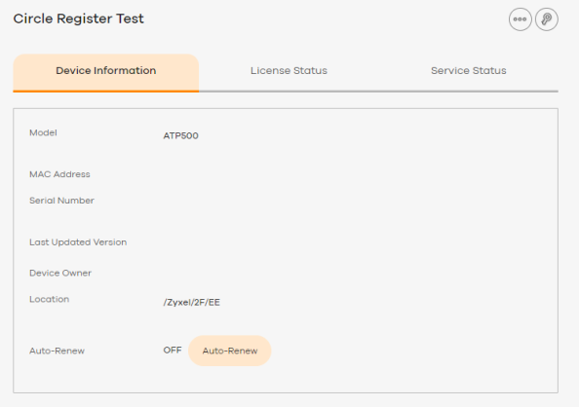
Task: Click the Location field label
Action: [49, 299]
